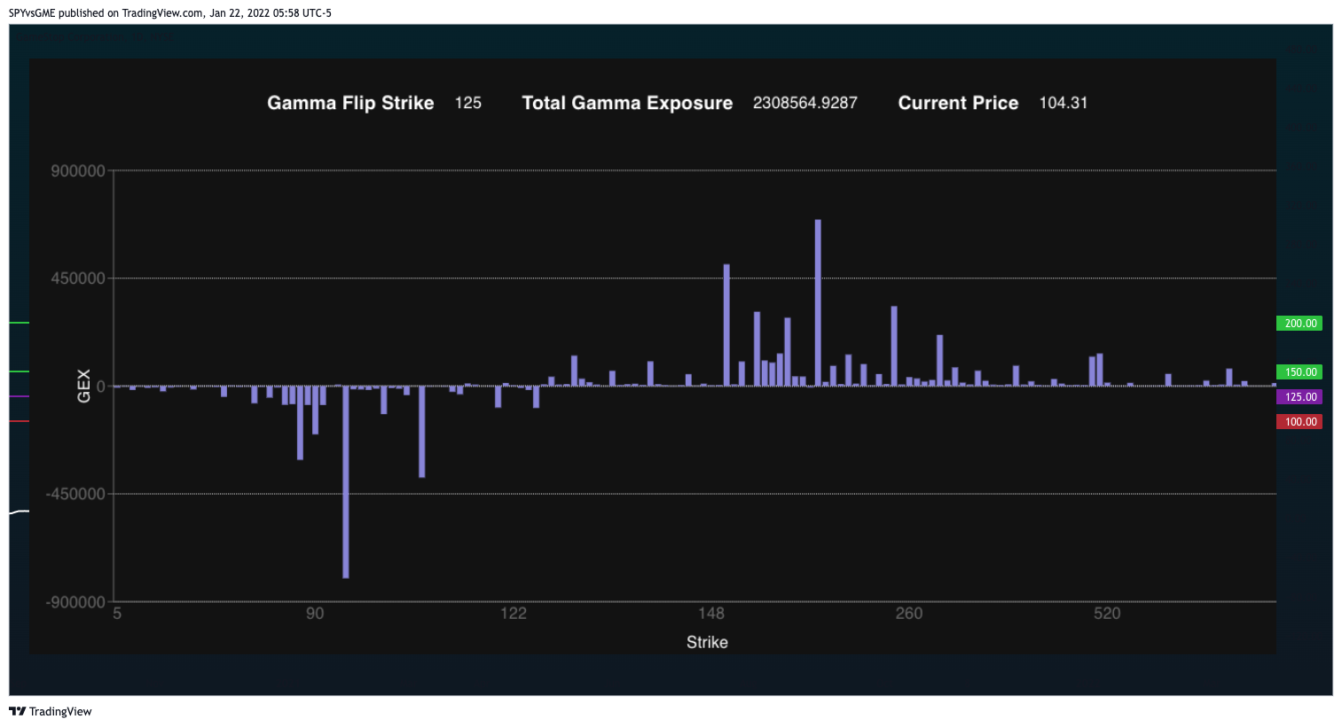Click the green 200.00 price label

point(1299,324)
